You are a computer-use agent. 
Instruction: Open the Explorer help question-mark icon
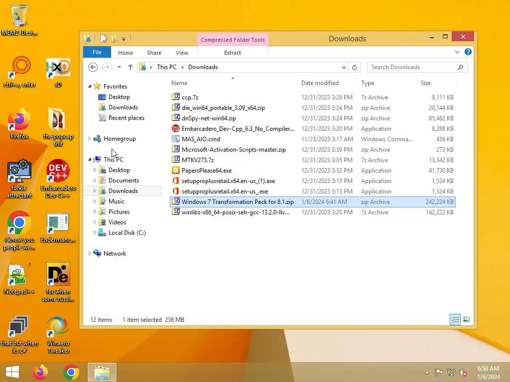[x=468, y=52]
